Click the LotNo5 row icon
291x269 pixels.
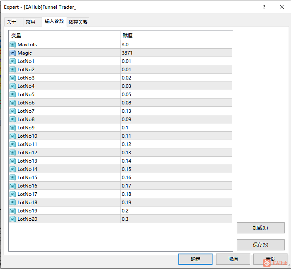click(13, 95)
